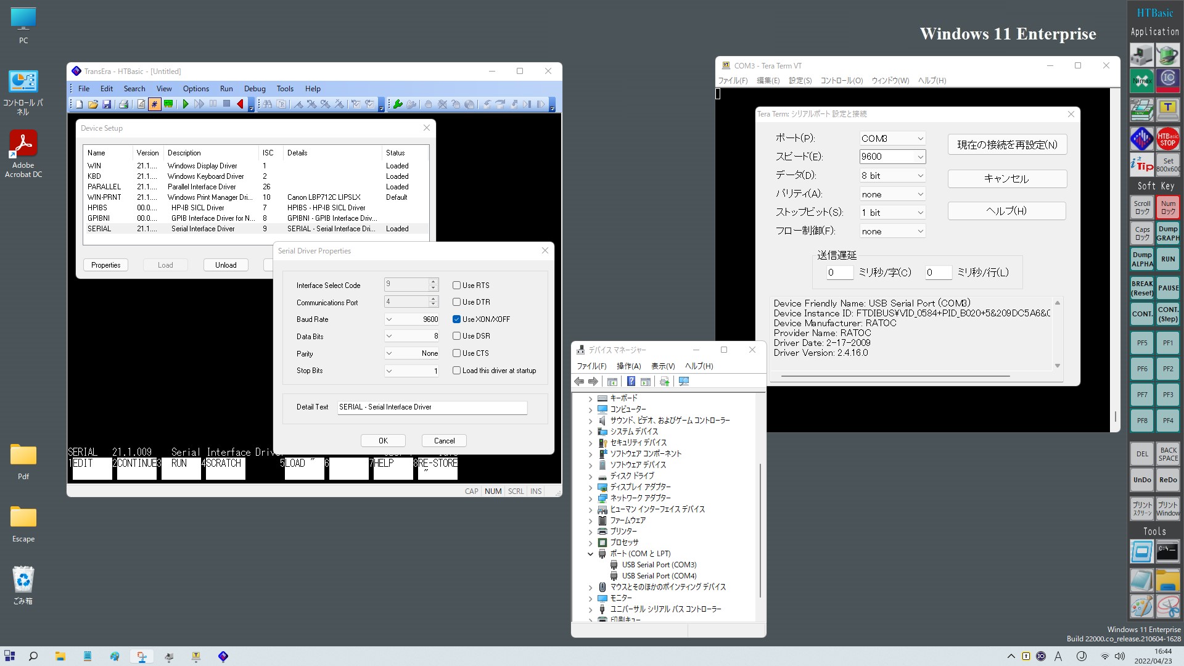Open HTBasic STOP launcher icon
Viewport: 1184px width, 666px height.
pos(1167,139)
